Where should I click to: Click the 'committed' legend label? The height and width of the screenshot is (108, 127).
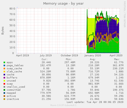point(14,90)
